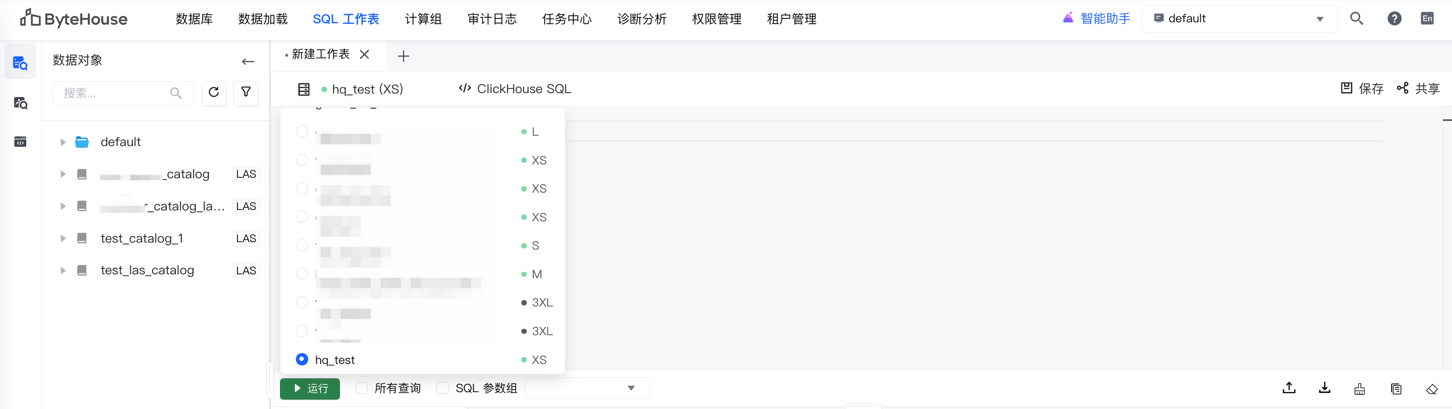
Task: Click the XS size label for hq_test
Action: (x=539, y=360)
